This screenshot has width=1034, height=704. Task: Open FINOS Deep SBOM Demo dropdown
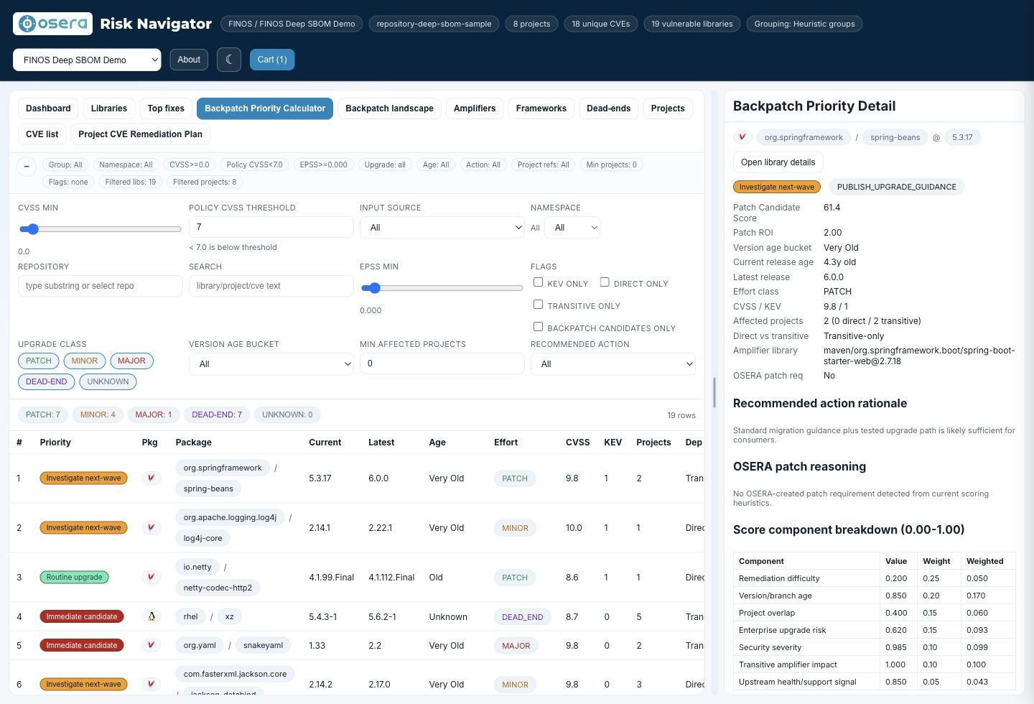(87, 60)
